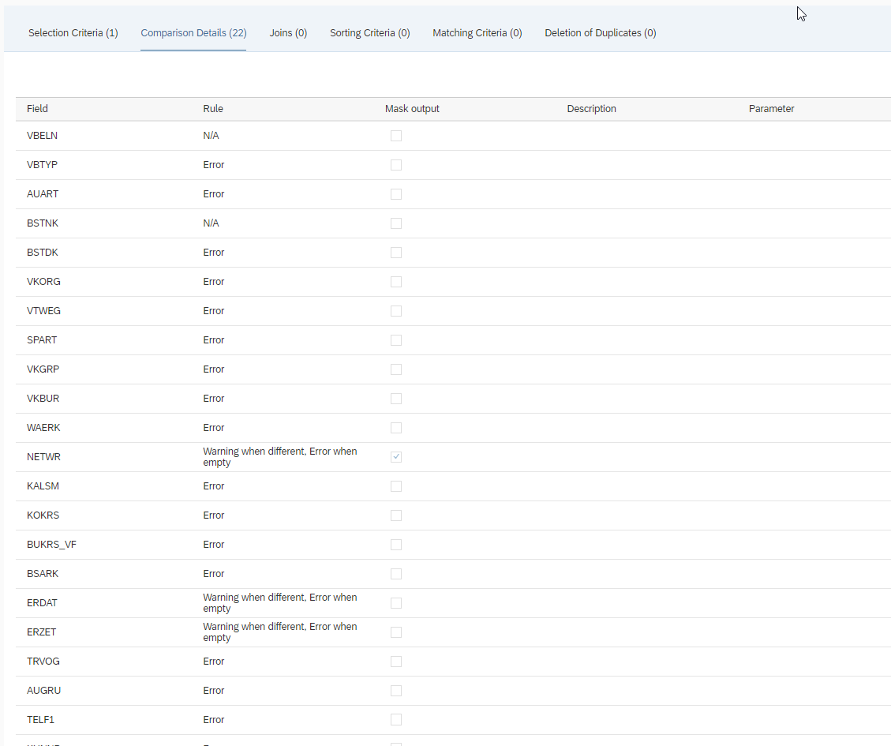Click the Rule column header

click(213, 109)
